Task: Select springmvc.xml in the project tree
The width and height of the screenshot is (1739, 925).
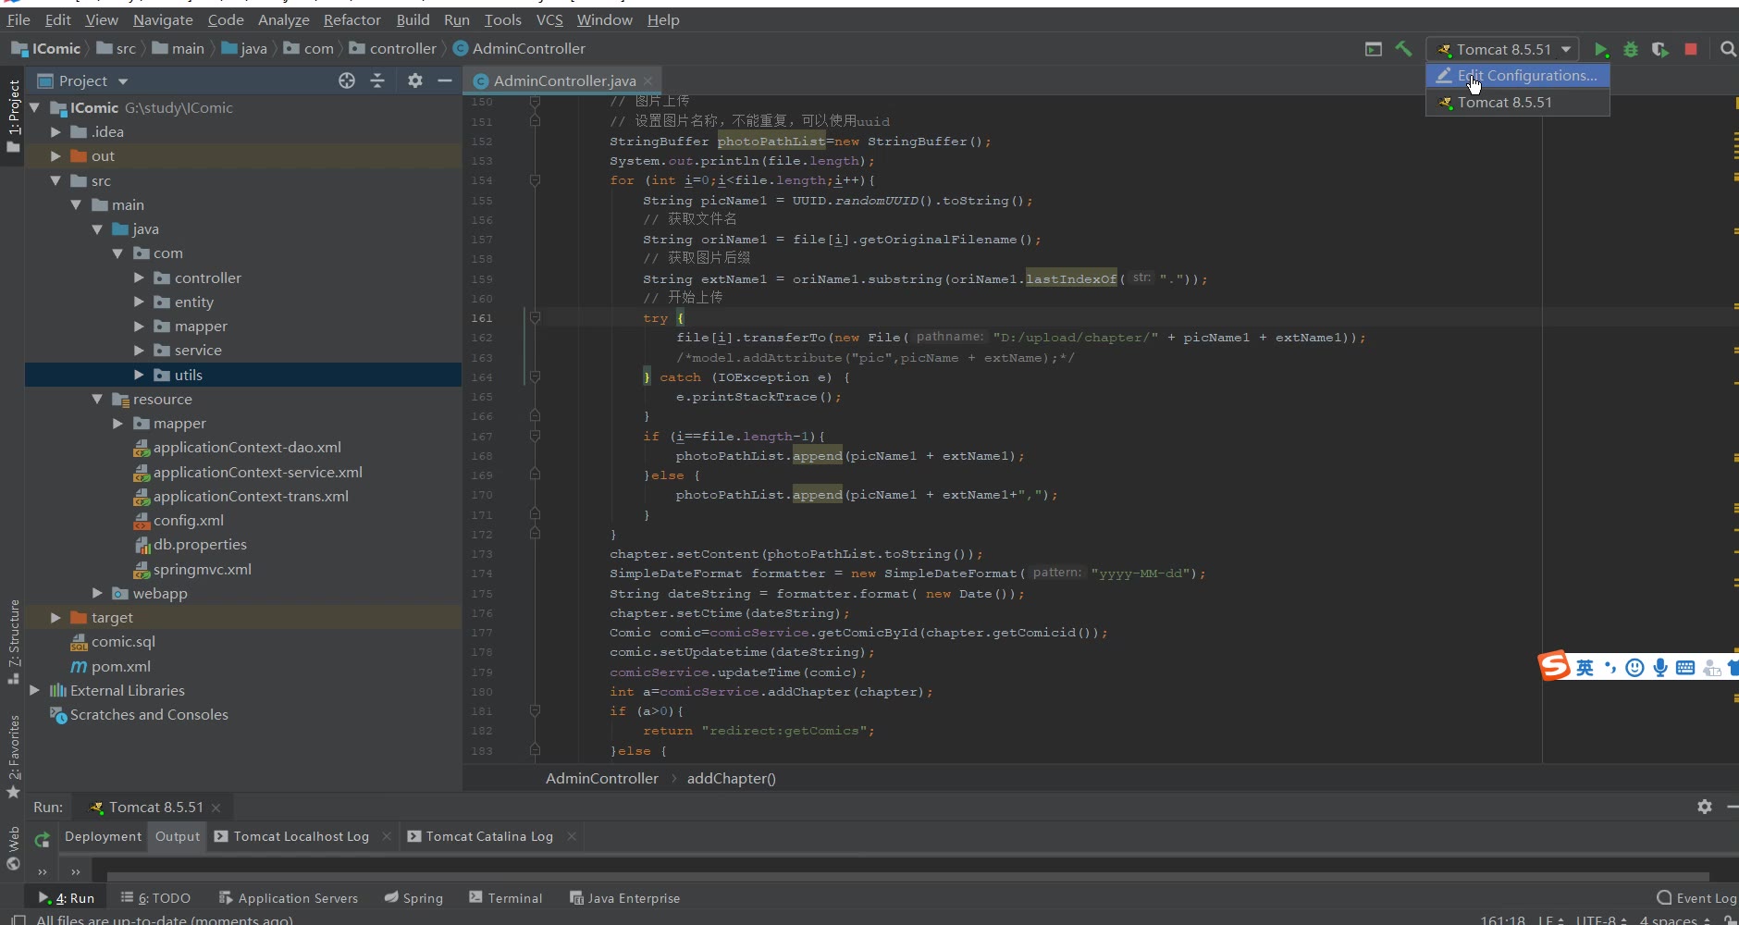Action: click(x=202, y=569)
